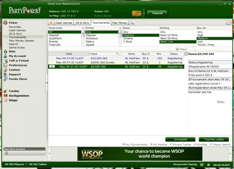Click the Tell-a-Friend icon

coord(6,61)
